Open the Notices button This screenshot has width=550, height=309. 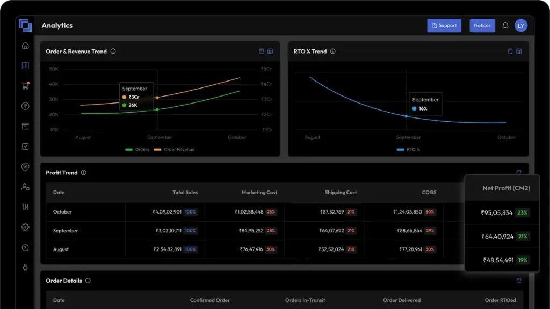482,26
